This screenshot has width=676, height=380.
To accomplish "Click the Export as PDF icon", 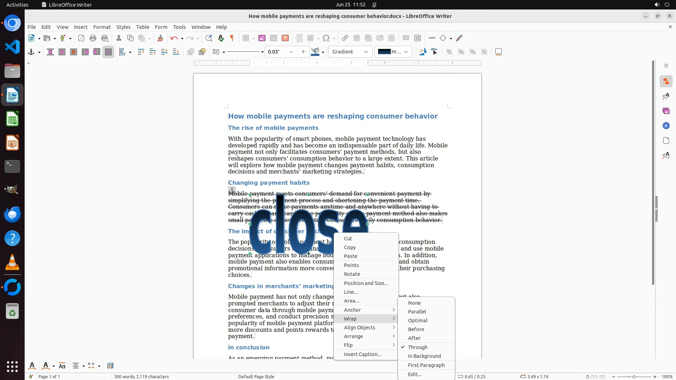I will (x=81, y=38).
